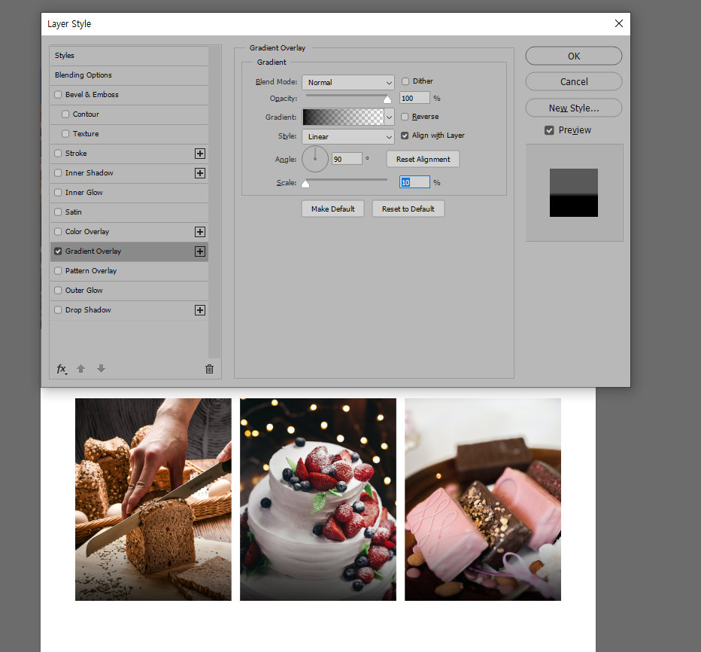
Task: Click the style preview thumbnail
Action: click(574, 193)
